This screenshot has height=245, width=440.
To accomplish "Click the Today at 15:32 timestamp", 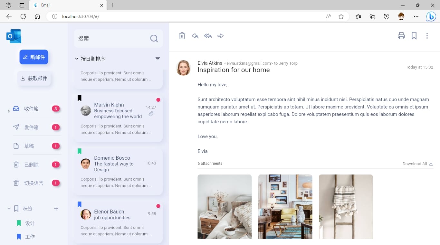I will click(419, 67).
